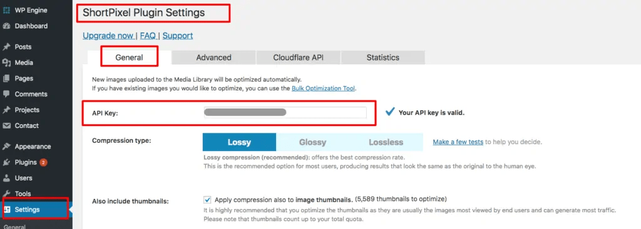641x229 pixels.
Task: Open the FAQ link
Action: [x=148, y=36]
